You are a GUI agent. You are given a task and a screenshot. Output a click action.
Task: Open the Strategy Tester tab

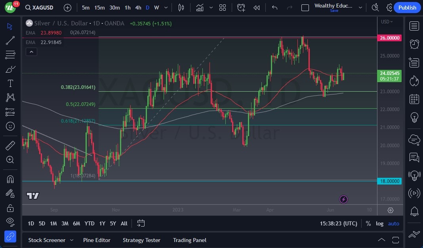(x=141, y=240)
